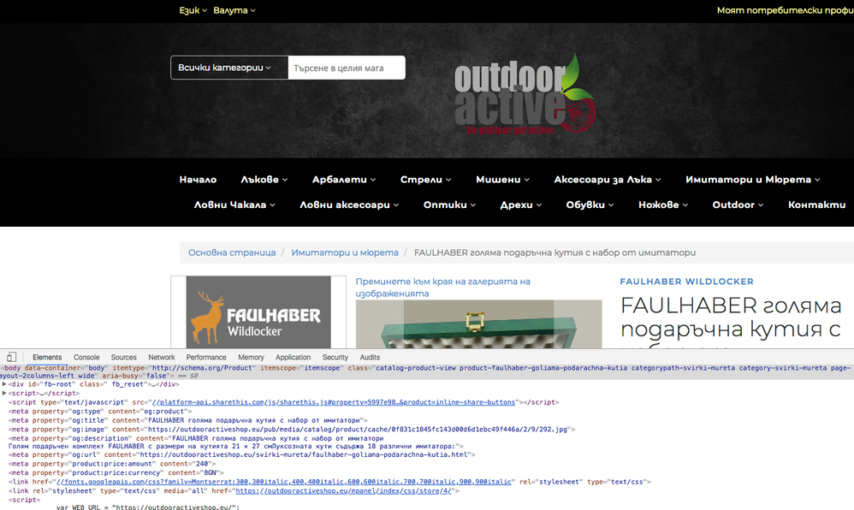854x510 pixels.
Task: Switch to the Memory DevTools tab
Action: coord(251,358)
